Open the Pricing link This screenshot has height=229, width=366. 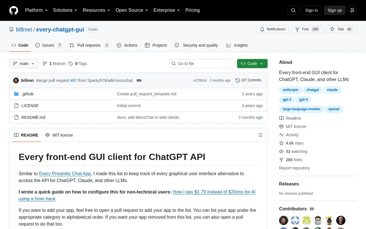click(x=192, y=10)
